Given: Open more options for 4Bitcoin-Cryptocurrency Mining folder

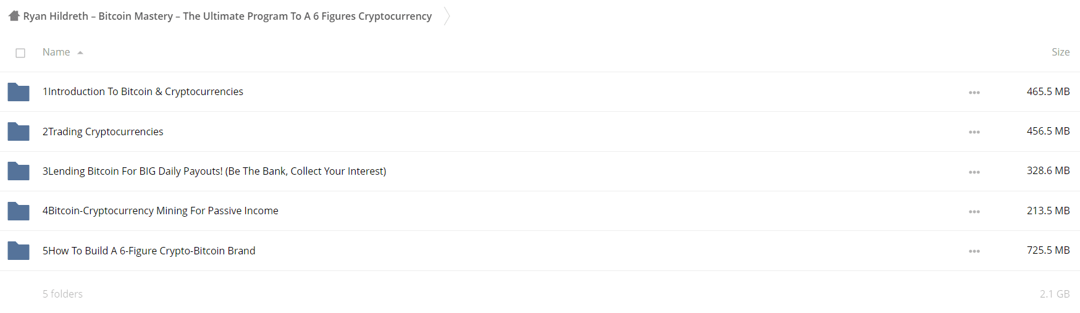Looking at the screenshot, I should coord(974,212).
